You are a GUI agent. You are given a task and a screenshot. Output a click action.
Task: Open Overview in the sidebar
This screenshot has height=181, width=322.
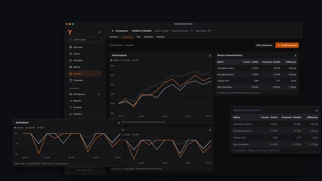(85, 47)
